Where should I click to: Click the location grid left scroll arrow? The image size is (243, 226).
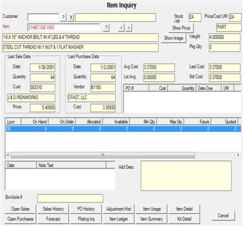(8, 155)
